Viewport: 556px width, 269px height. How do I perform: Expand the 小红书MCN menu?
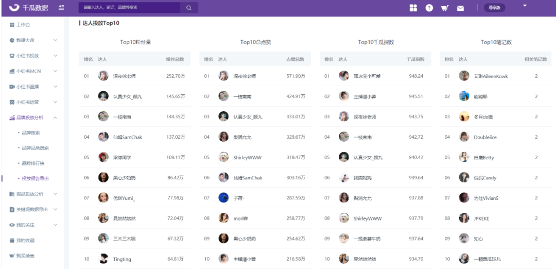click(32, 71)
